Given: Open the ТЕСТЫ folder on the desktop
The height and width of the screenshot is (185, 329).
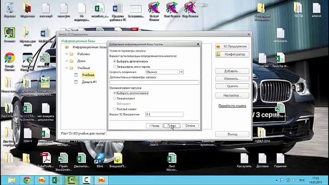Looking at the screenshot, I should pyautogui.click(x=298, y=10).
